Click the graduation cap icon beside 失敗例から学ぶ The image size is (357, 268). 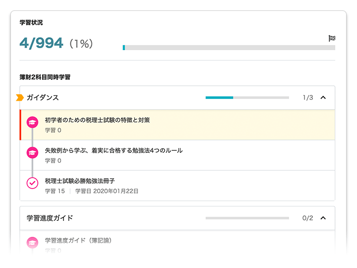32,153
